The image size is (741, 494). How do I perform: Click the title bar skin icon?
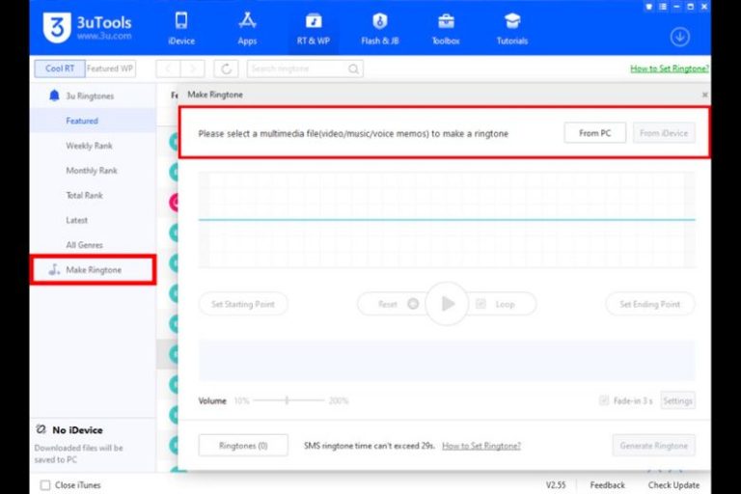649,7
